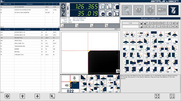Select the ISO 50 ADAPTER row
The image size is (181, 101).
point(30,7)
